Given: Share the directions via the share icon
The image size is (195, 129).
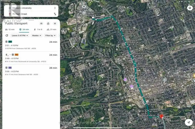Looking at the screenshot, I should (x=48, y=24).
